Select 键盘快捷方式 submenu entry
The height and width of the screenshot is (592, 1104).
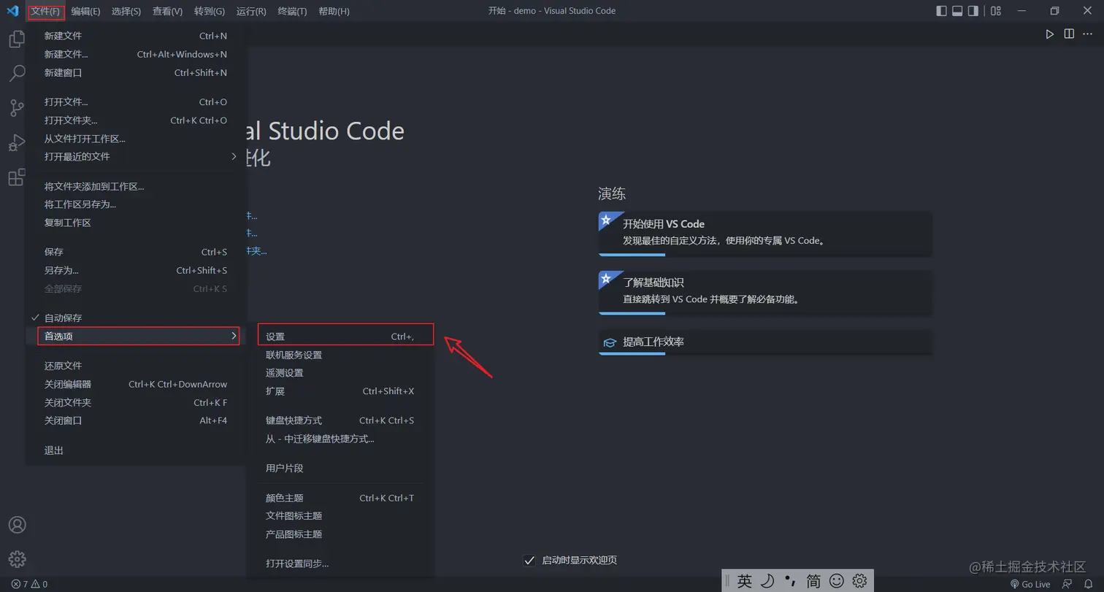pyautogui.click(x=341, y=421)
